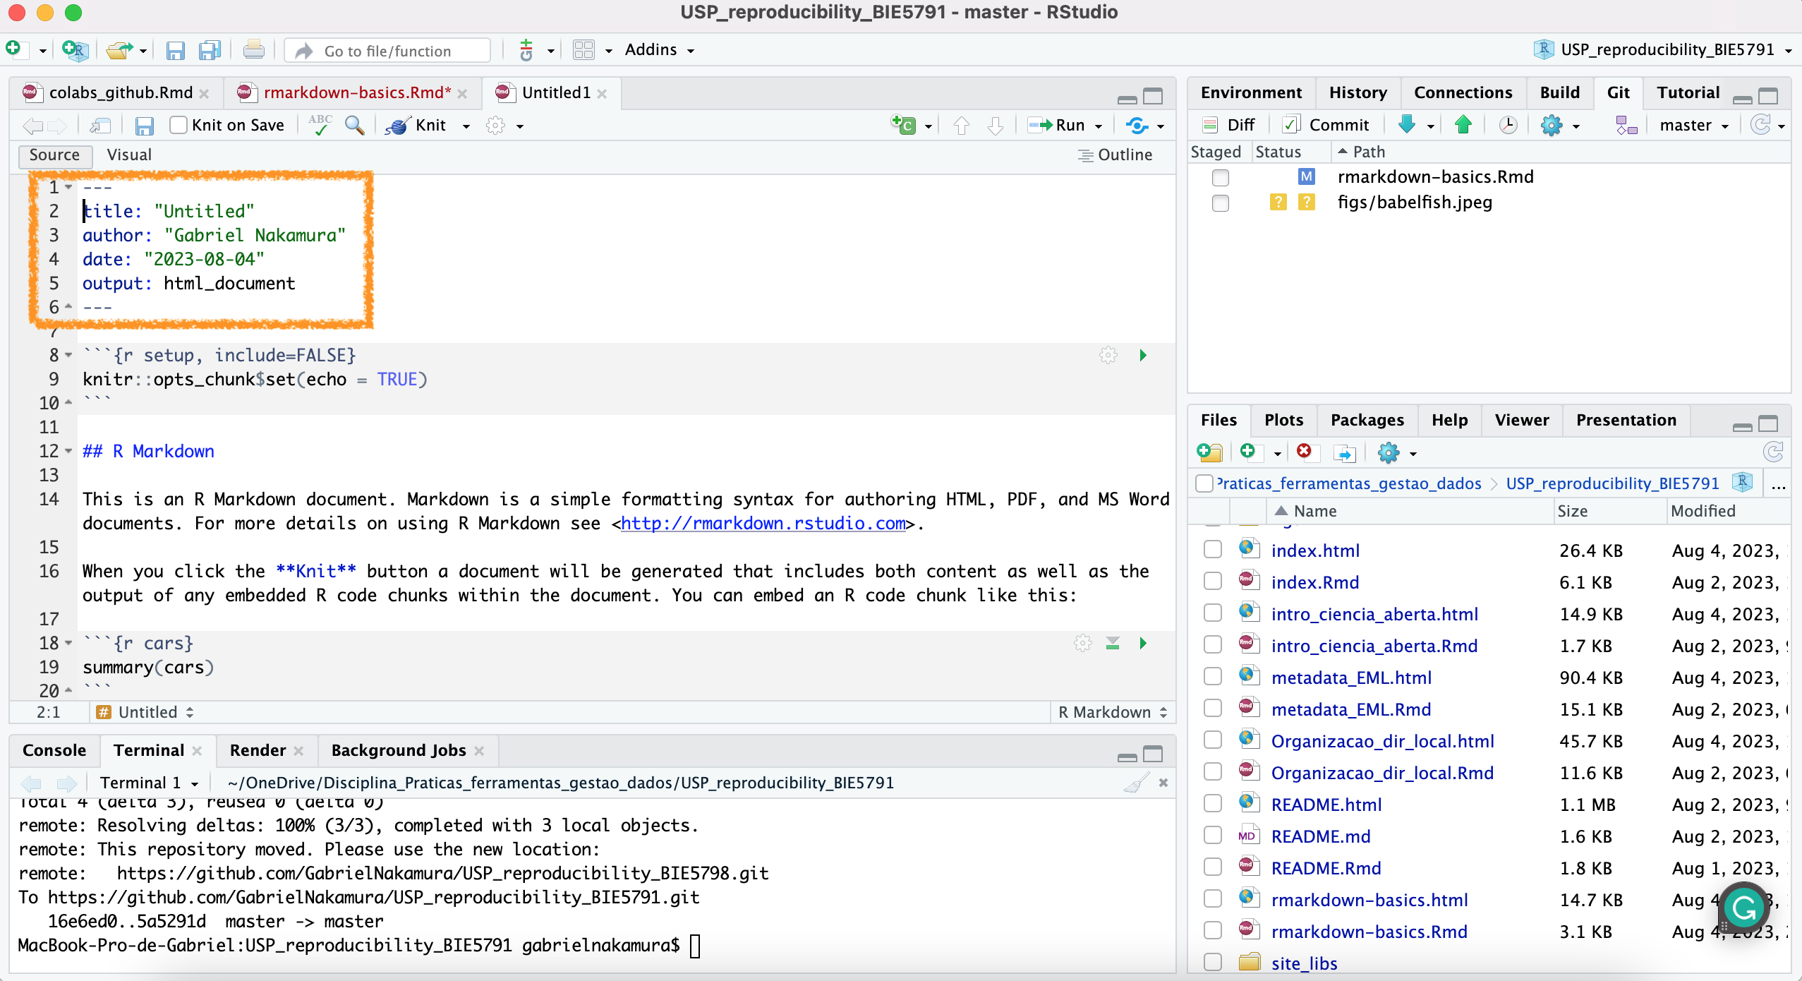
Task: Select the metadata_EML.Rmd file checkbox
Action: pyautogui.click(x=1212, y=709)
